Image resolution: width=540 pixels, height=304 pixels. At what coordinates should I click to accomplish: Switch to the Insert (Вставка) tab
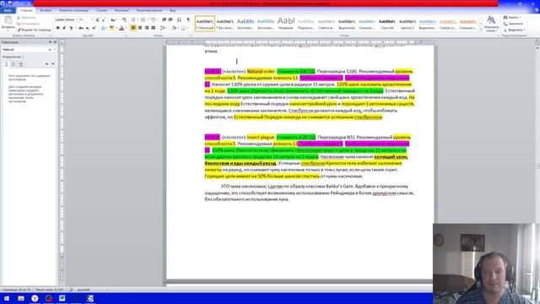(46, 11)
